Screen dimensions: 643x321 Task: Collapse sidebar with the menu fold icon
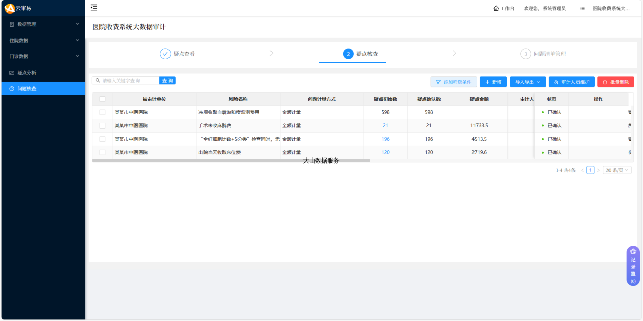(94, 8)
